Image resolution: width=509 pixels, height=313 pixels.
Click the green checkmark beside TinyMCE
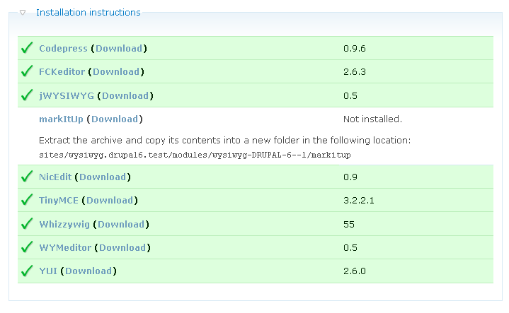27,199
